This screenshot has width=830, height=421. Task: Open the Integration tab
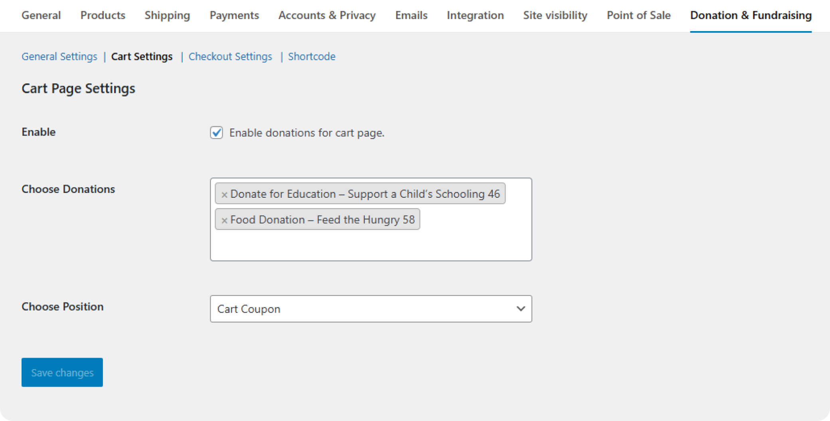click(x=475, y=15)
